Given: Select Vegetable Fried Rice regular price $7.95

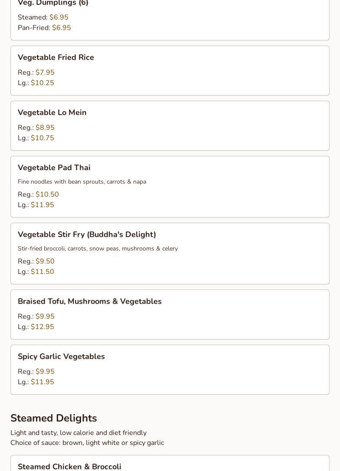Looking at the screenshot, I should [45, 72].
